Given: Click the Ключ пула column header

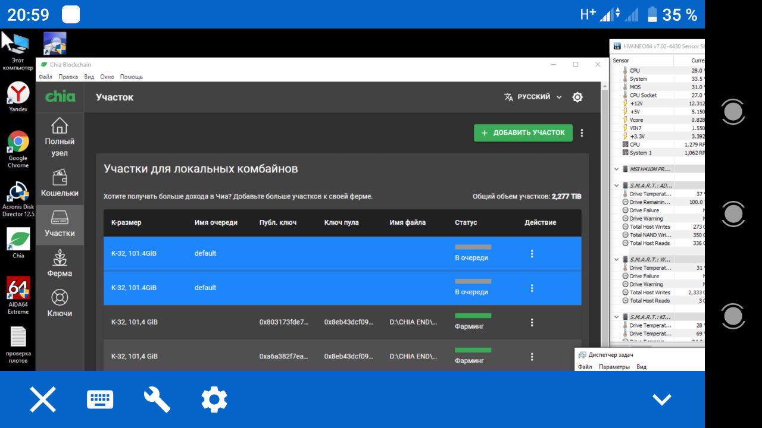Looking at the screenshot, I should (x=342, y=223).
